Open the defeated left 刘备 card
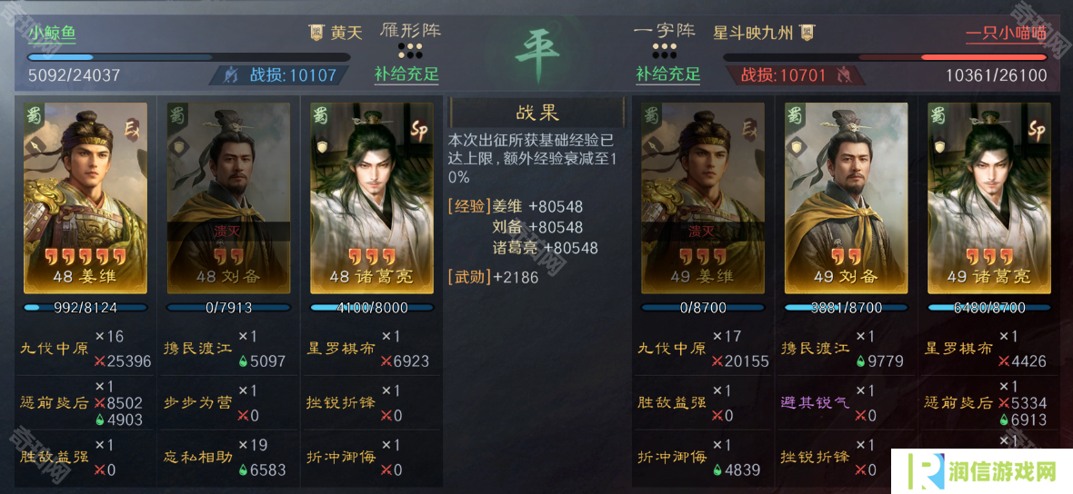Viewport: 1073px width, 494px height. (x=228, y=198)
